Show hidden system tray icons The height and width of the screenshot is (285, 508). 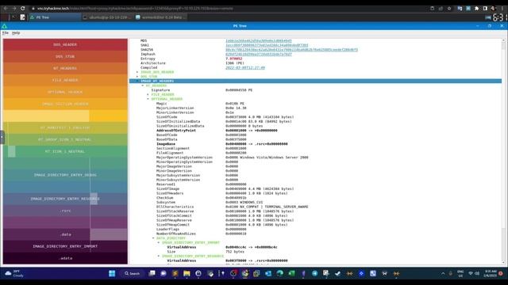pos(443,274)
